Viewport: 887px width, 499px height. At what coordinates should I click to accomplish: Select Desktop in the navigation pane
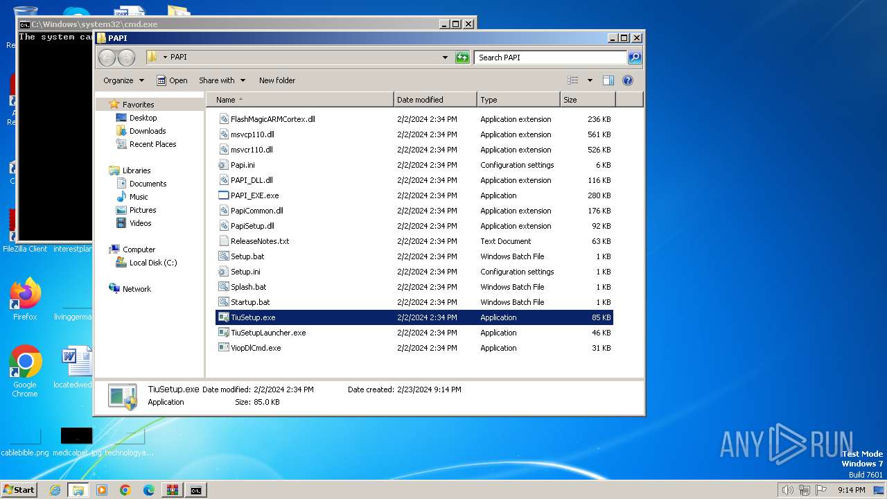[143, 118]
